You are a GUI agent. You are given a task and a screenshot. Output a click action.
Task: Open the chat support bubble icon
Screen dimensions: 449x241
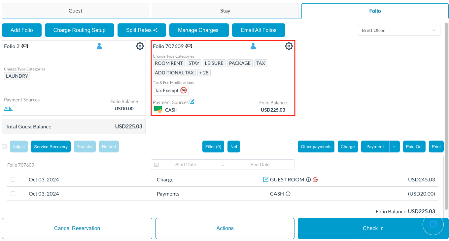433,225
